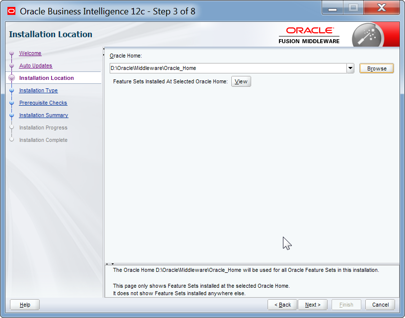Image resolution: width=405 pixels, height=318 pixels.
Task: Click the message pane collapse arrows
Action: click(x=110, y=264)
